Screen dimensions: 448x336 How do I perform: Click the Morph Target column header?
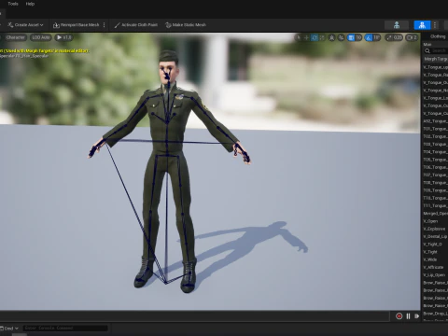click(x=436, y=59)
